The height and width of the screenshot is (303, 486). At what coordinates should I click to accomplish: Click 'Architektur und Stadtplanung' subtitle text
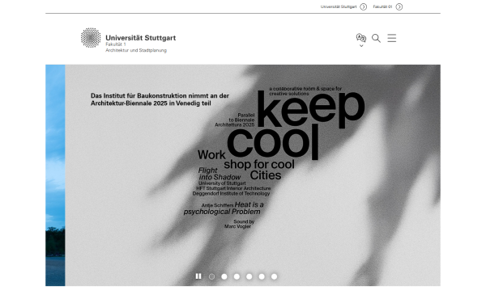point(136,50)
